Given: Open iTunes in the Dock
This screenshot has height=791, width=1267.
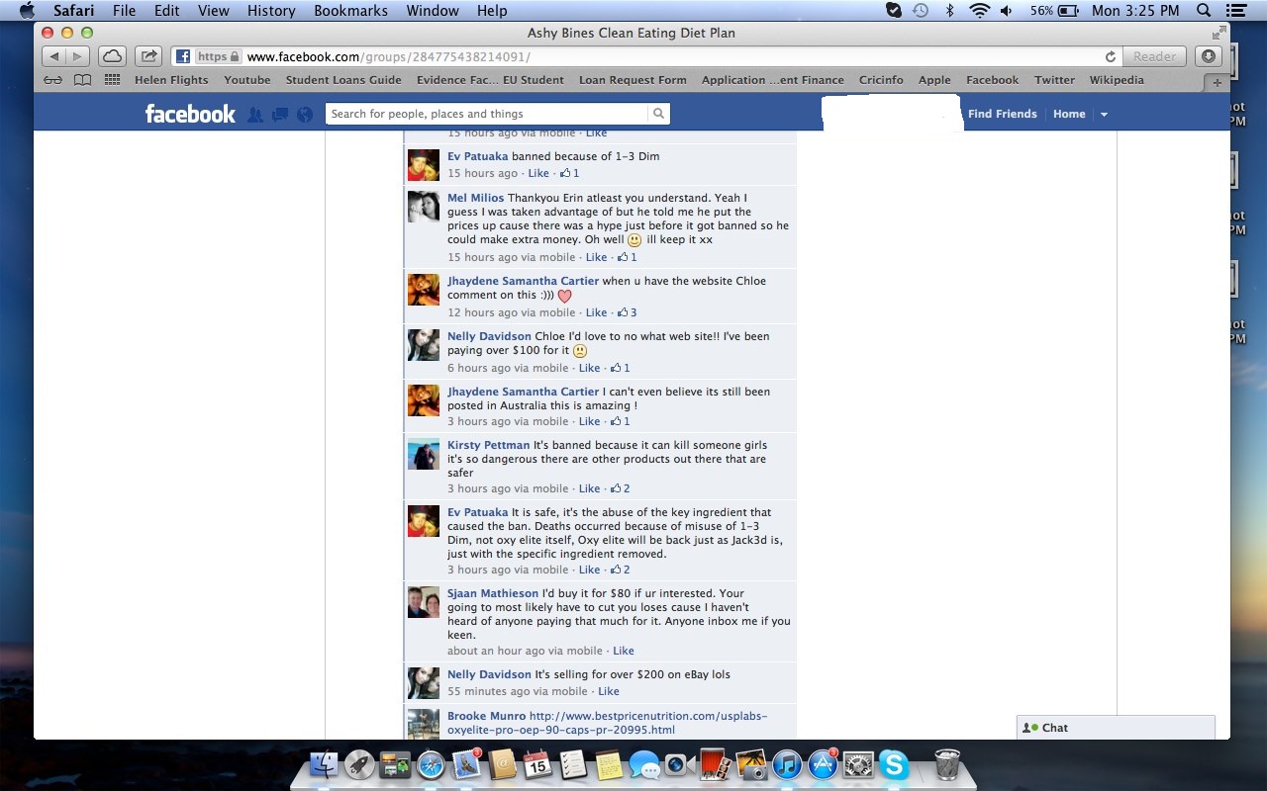Looking at the screenshot, I should tap(787, 763).
